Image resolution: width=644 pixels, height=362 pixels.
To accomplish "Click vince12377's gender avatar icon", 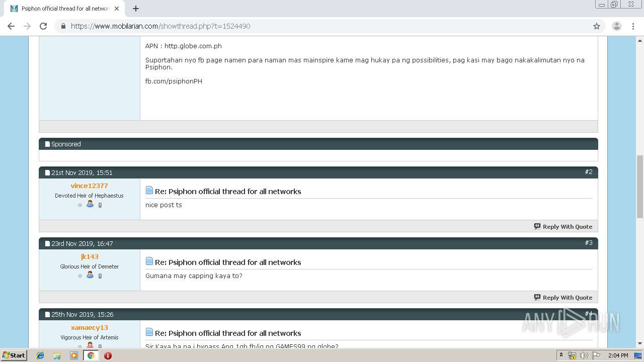I will (x=90, y=204).
